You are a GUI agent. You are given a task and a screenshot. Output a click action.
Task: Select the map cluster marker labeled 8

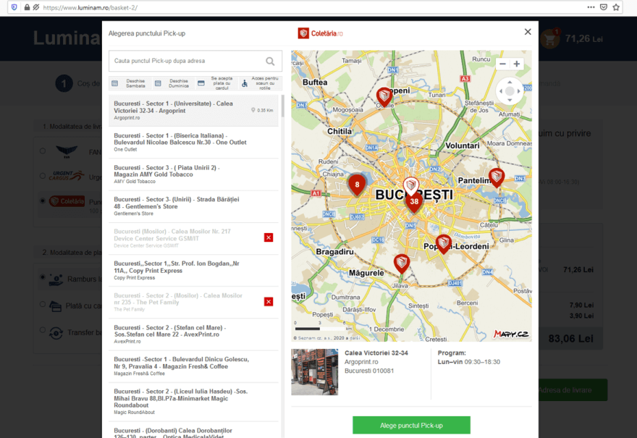pyautogui.click(x=357, y=185)
